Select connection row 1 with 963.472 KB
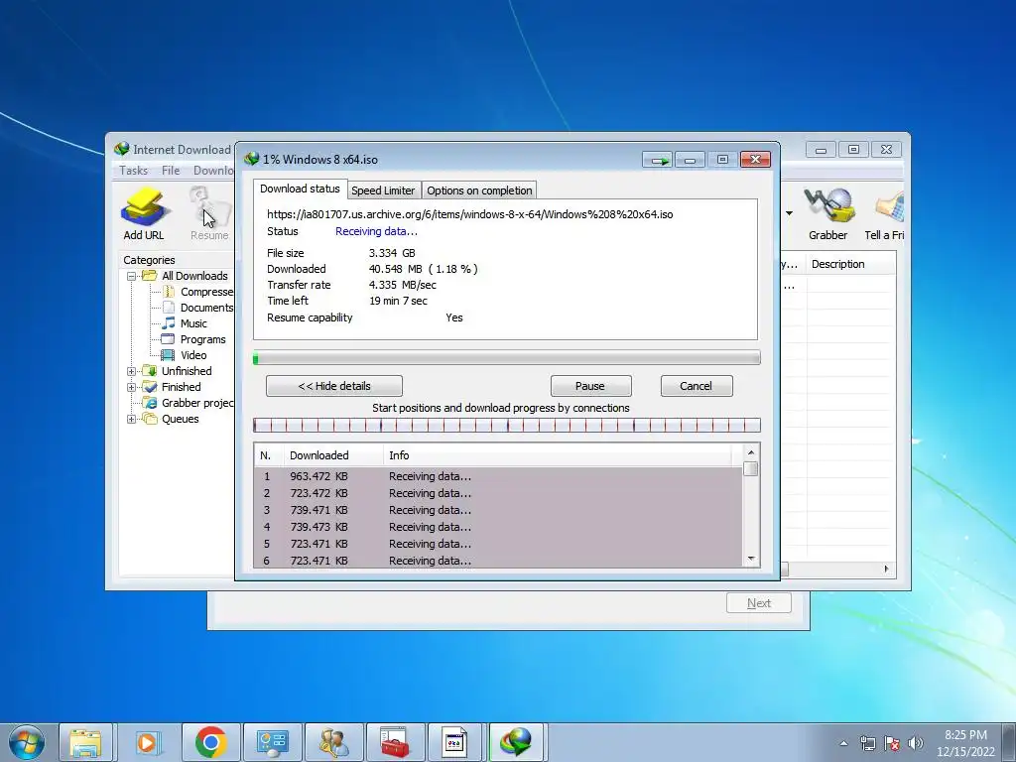 (499, 476)
